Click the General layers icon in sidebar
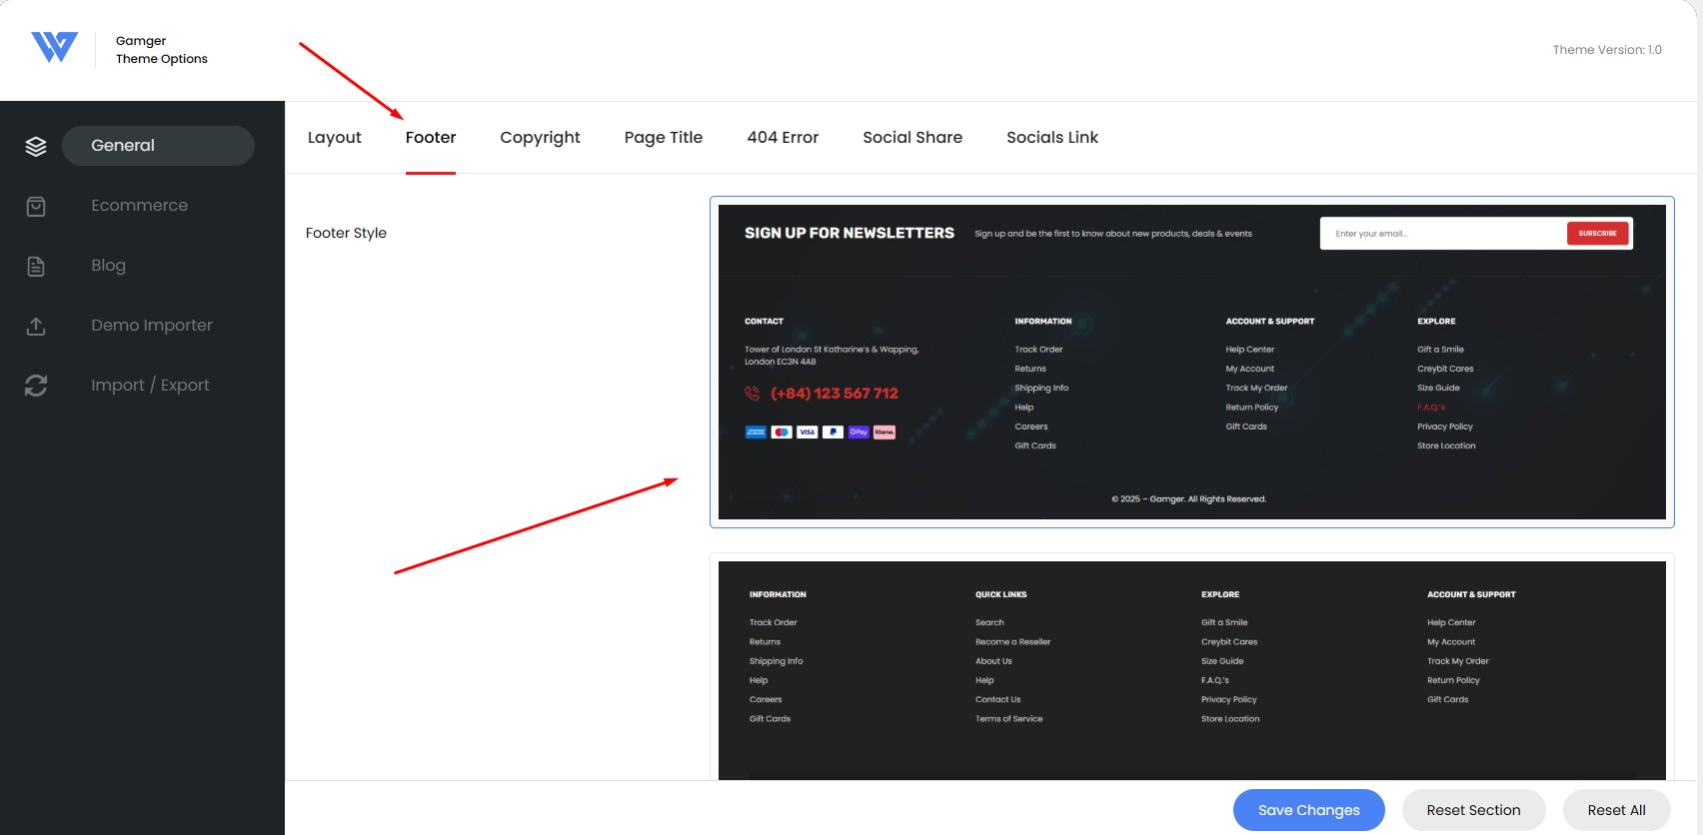Viewport: 1703px width, 835px height. (x=36, y=147)
